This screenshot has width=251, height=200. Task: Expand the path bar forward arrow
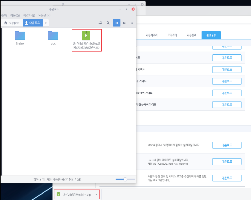[46, 23]
